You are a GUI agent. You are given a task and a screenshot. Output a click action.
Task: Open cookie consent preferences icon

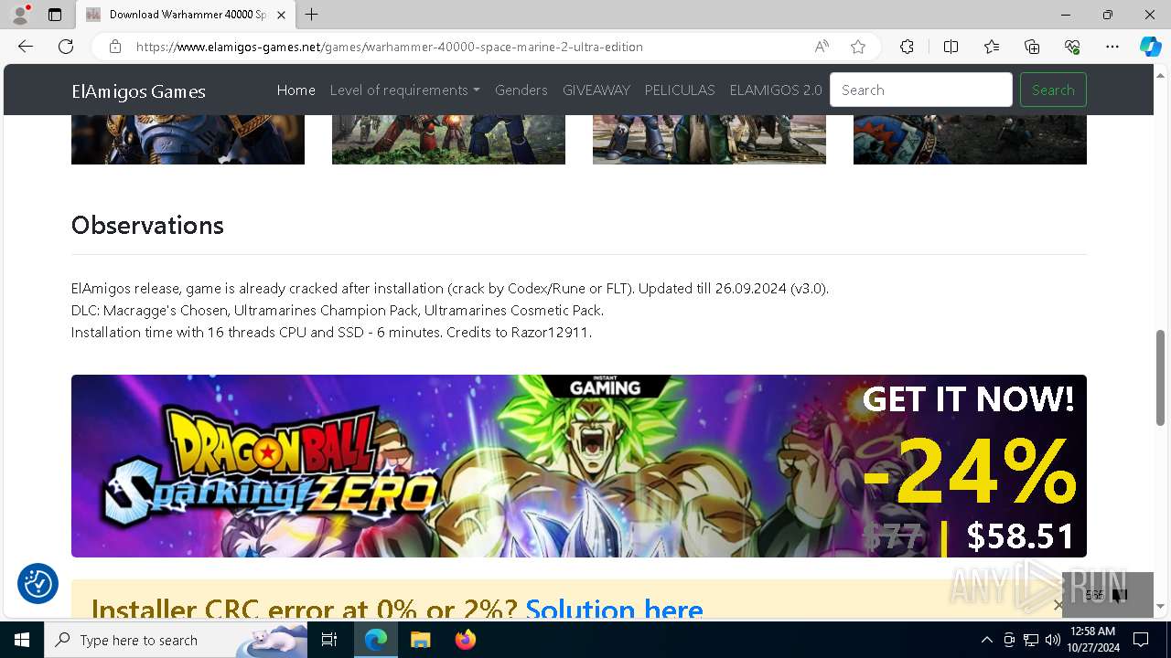pyautogui.click(x=38, y=583)
